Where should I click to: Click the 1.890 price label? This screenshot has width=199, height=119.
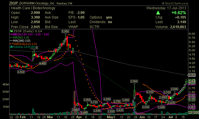click(x=107, y=99)
